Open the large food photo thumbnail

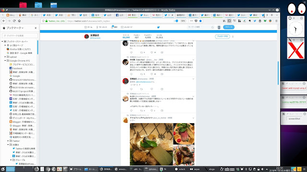point(152,144)
